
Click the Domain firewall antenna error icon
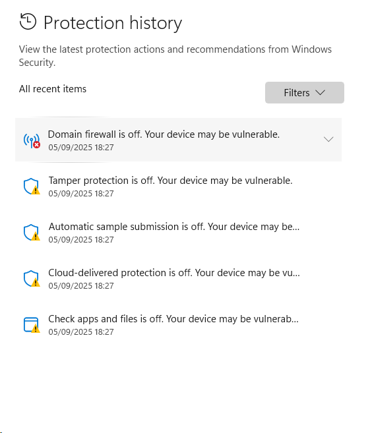[x=32, y=140]
